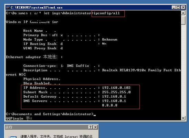Viewport: 189px width, 138px height.
Task: Click the 8.8.8.8 DNS server entry
Action: pyautogui.click(x=109, y=105)
